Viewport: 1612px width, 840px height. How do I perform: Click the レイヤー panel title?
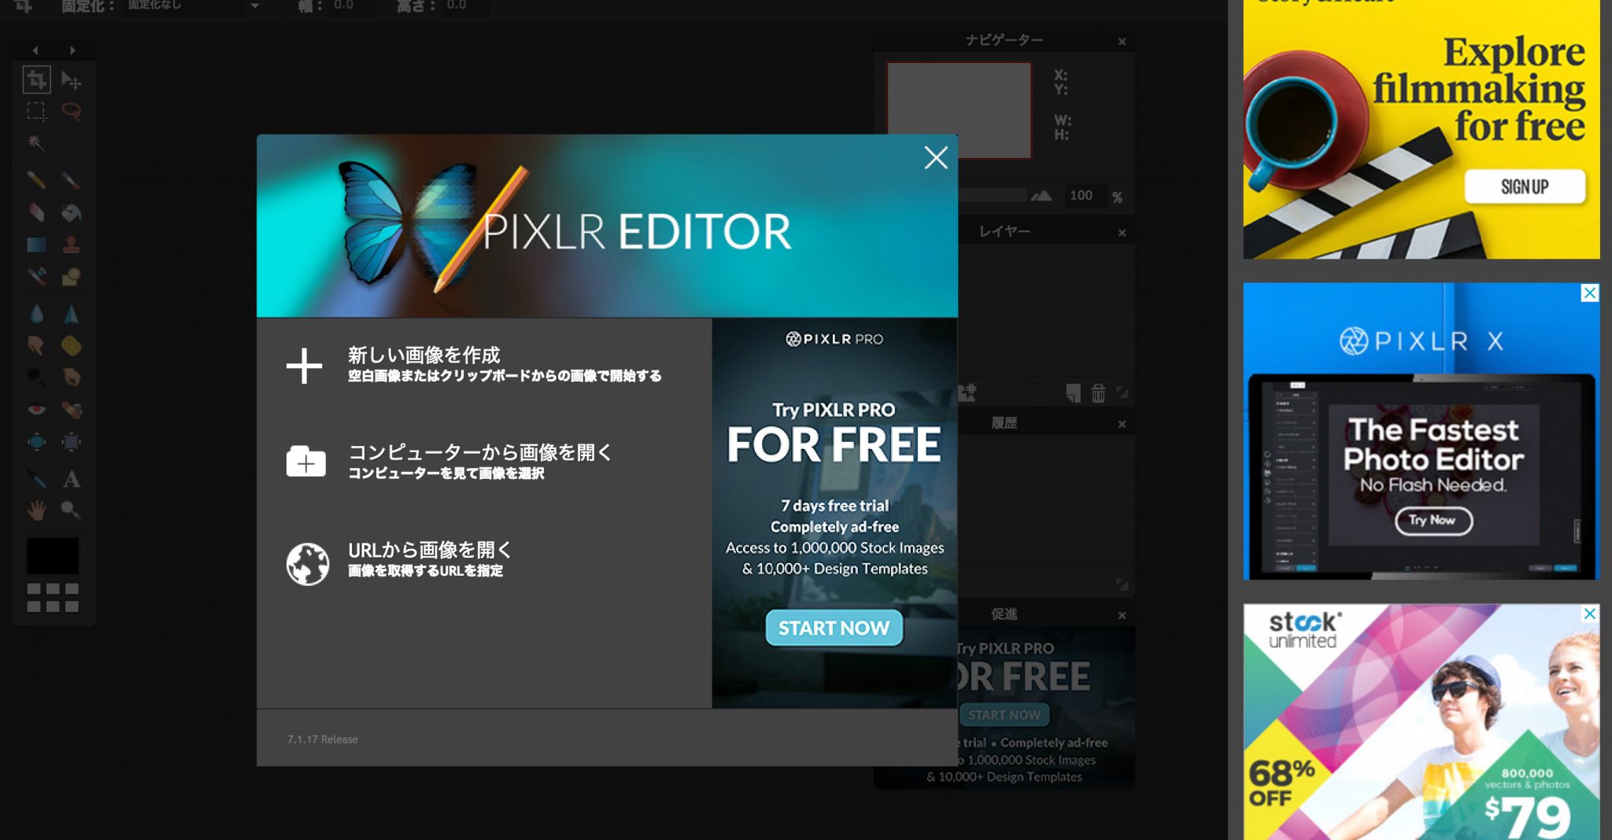1004,231
